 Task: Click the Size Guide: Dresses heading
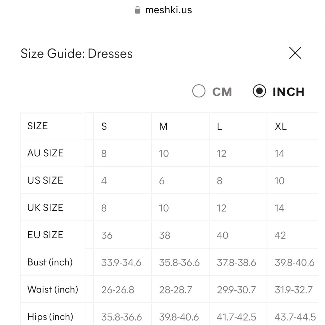pyautogui.click(x=76, y=54)
